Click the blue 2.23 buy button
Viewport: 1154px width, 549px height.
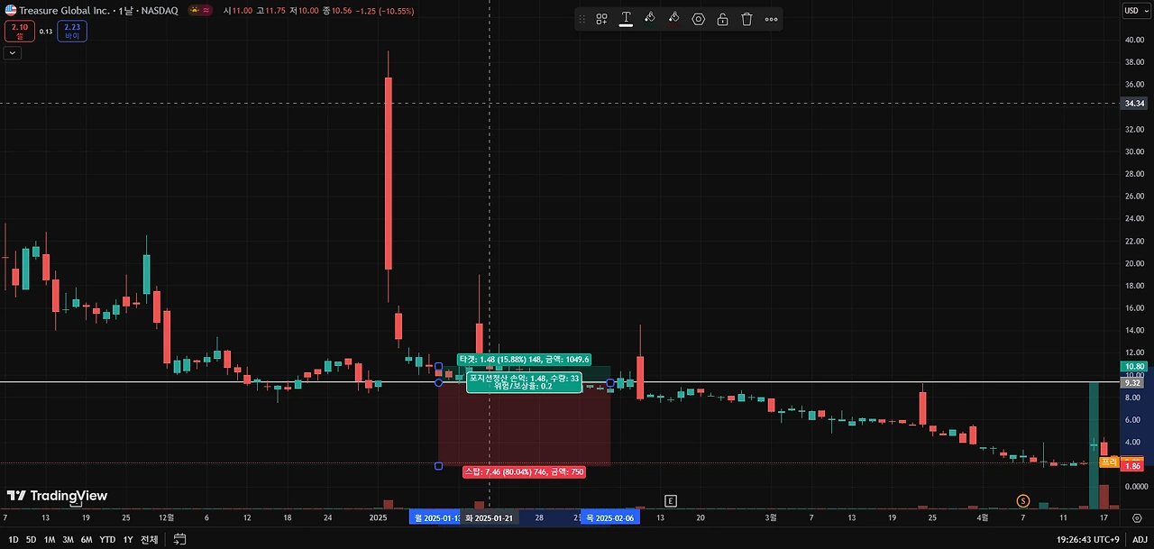72,32
